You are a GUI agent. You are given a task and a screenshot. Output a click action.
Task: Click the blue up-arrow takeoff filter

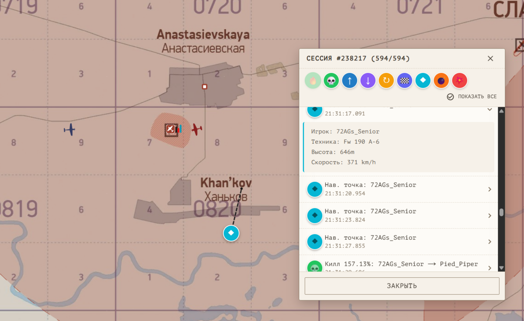(x=350, y=81)
